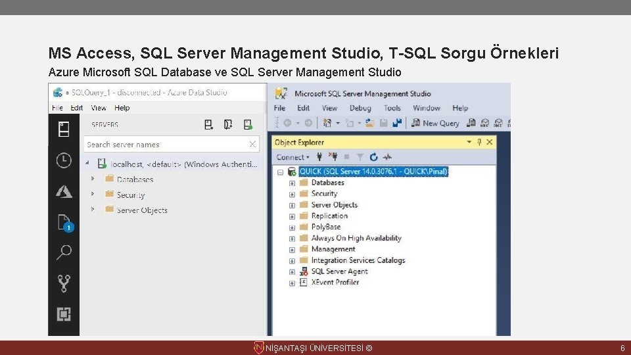This screenshot has height=355, width=631.
Task: Expand SQL Server Agent node
Action: coord(292,272)
